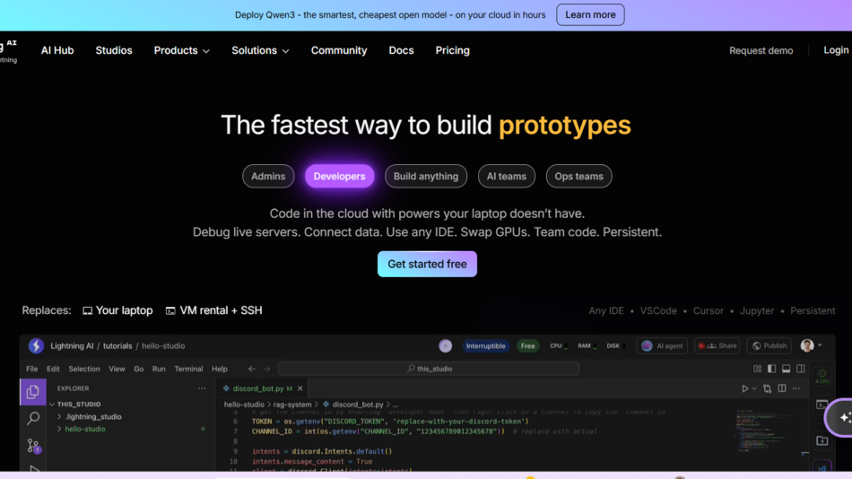Click the Run play icon in editor
The width and height of the screenshot is (852, 479).
(x=745, y=388)
